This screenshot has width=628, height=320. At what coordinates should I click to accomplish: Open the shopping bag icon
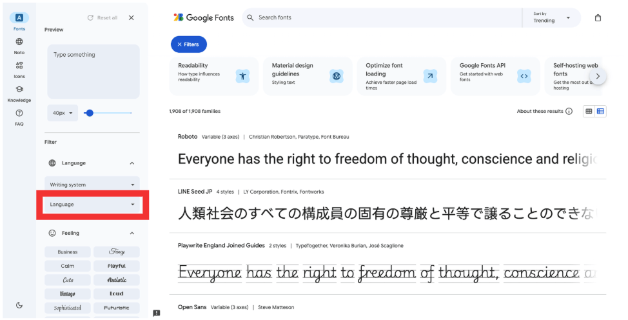[x=598, y=18]
